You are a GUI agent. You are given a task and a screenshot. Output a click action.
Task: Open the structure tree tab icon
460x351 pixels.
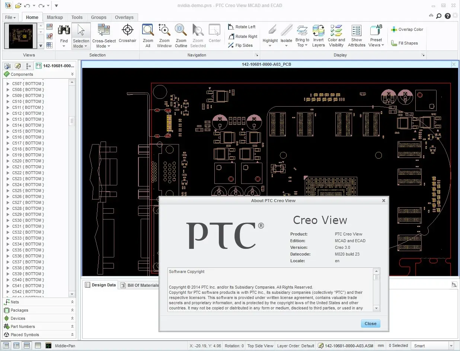tap(28, 66)
